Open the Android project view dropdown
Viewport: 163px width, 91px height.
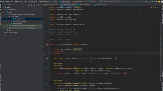[x=8, y=5]
